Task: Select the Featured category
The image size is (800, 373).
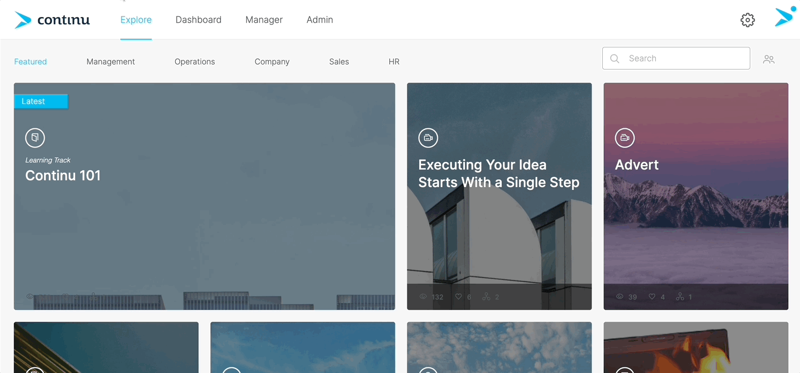Action: point(31,62)
